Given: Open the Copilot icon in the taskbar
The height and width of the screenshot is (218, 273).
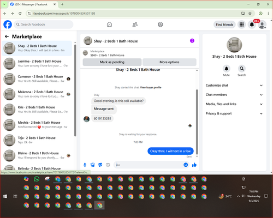Looking at the screenshot, I should (x=26, y=179).
